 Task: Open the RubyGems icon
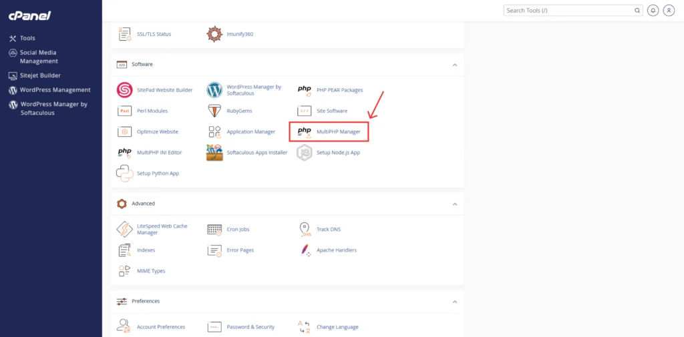click(x=214, y=111)
